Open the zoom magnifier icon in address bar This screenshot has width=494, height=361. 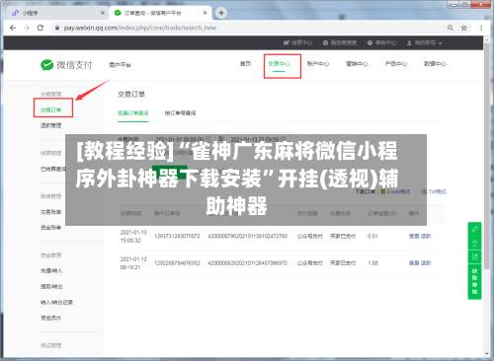[451, 28]
